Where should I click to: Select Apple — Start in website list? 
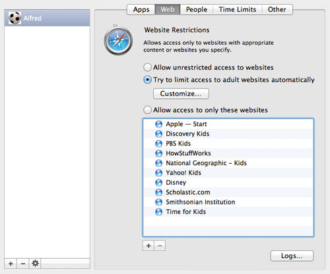pyautogui.click(x=228, y=124)
